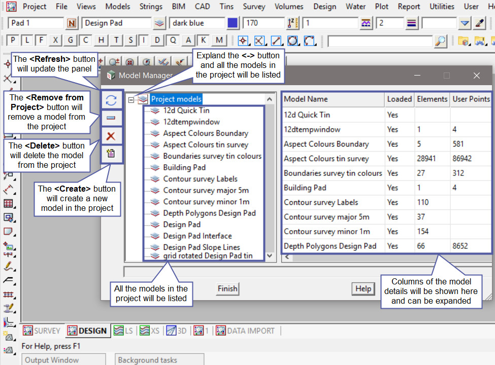Click the Remove from Project minus button
The width and height of the screenshot is (495, 365).
pos(111,118)
